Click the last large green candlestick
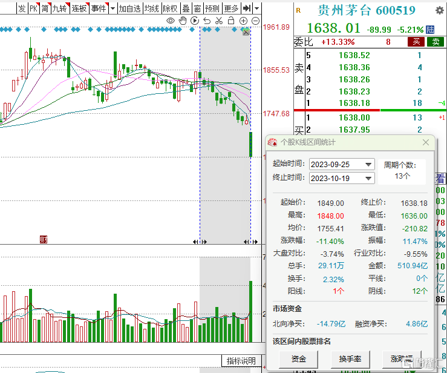The width and height of the screenshot is (447, 373). 250,144
